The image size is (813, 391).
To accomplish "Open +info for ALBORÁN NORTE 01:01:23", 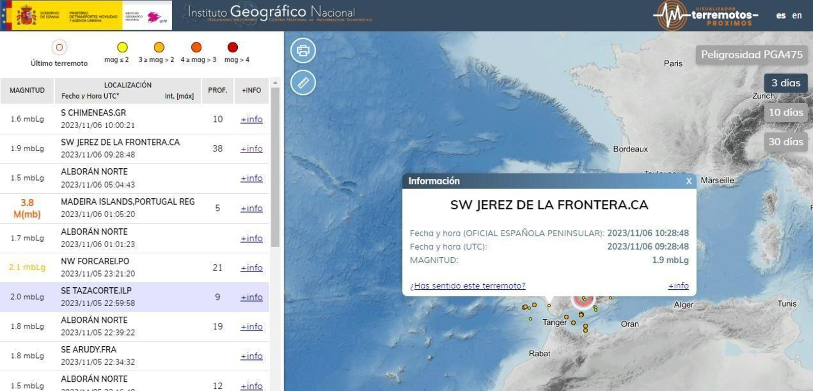I will (x=252, y=238).
